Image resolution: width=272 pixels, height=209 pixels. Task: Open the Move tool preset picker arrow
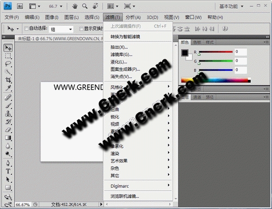pyautogui.click(x=17, y=29)
